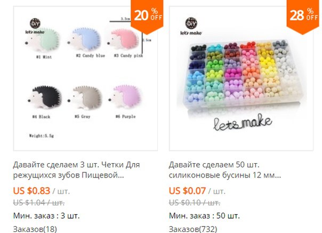
Task: Click the US $0.07 price
Action: pos(187,191)
